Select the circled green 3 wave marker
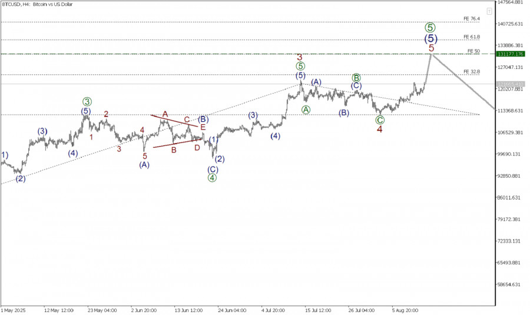Screen dimensions: 530x315 87,101
